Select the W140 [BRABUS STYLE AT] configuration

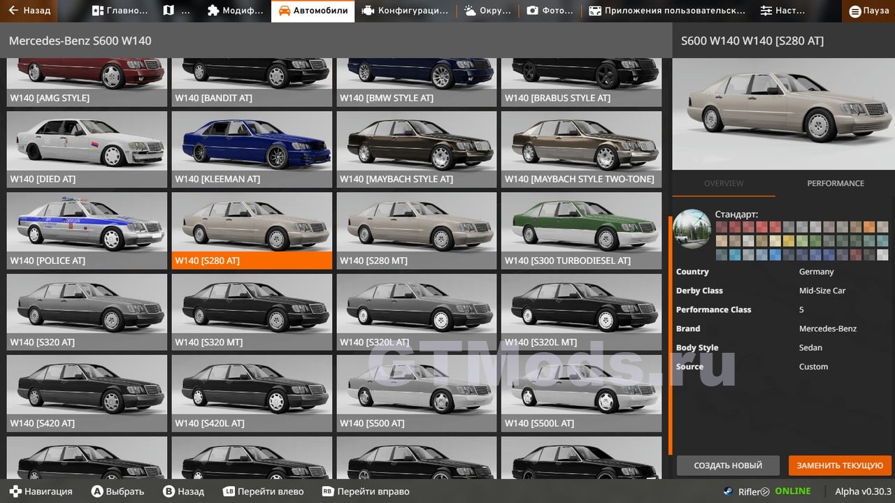tap(582, 82)
